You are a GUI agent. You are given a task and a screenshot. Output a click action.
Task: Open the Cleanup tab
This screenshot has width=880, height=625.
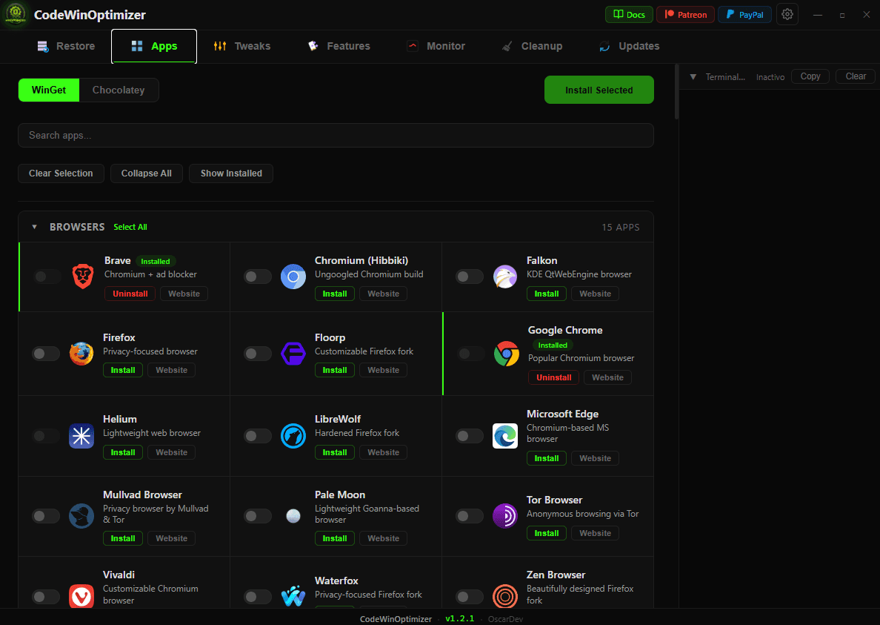531,46
